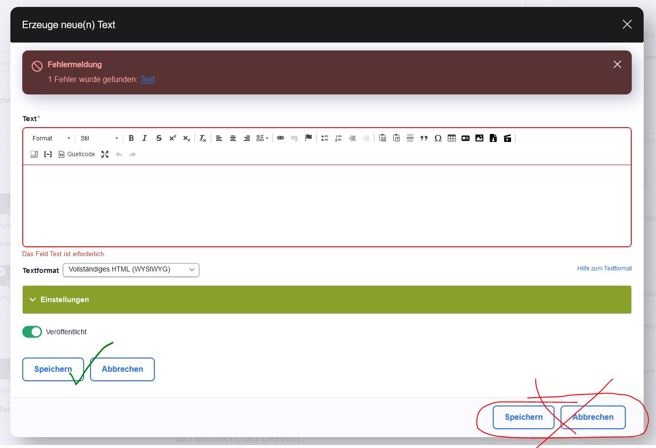Screen dimensions: 656x448
Task: Open the image insertion tool
Action: tap(479, 138)
